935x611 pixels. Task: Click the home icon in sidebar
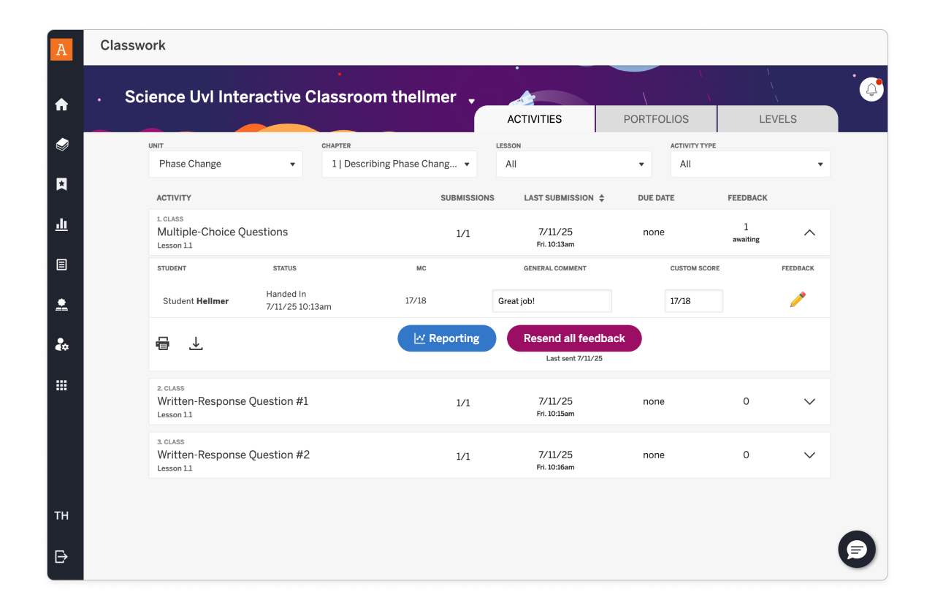61,105
